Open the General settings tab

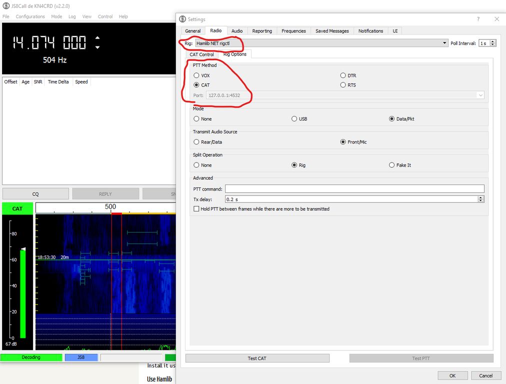click(192, 31)
